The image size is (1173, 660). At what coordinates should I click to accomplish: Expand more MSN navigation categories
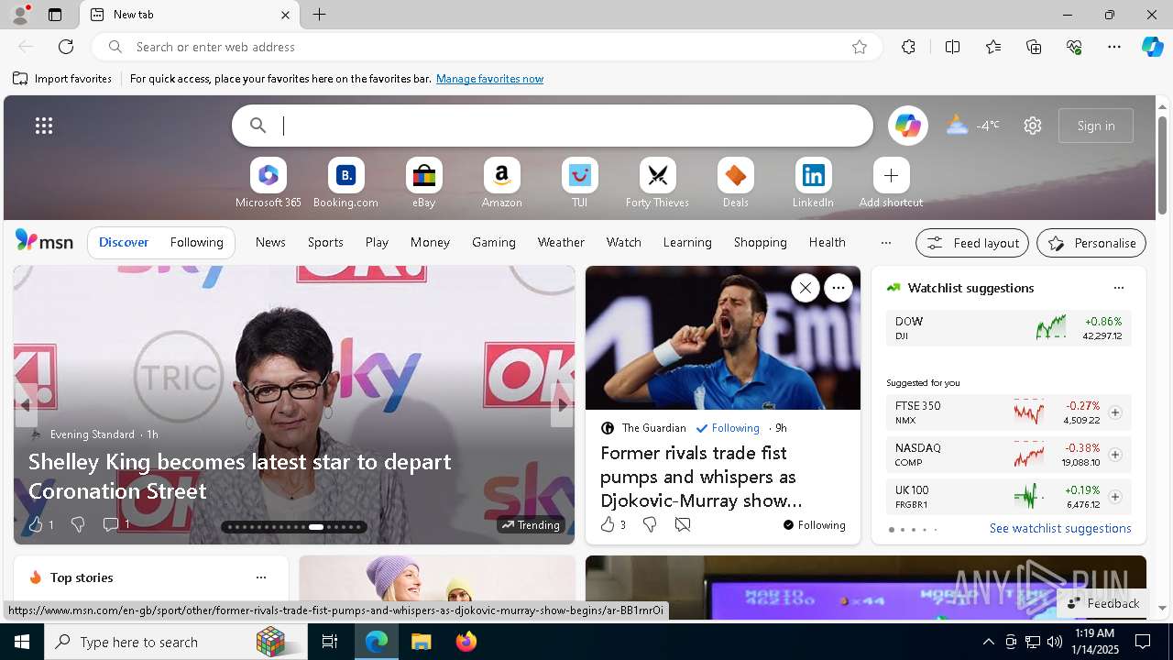click(x=885, y=243)
